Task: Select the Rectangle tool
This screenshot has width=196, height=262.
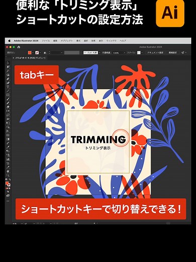Action: click(8, 95)
